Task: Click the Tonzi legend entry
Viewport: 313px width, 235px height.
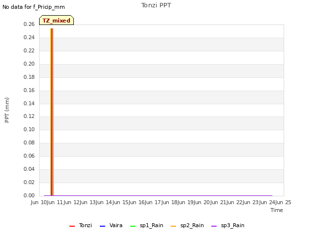Action: pos(81,225)
